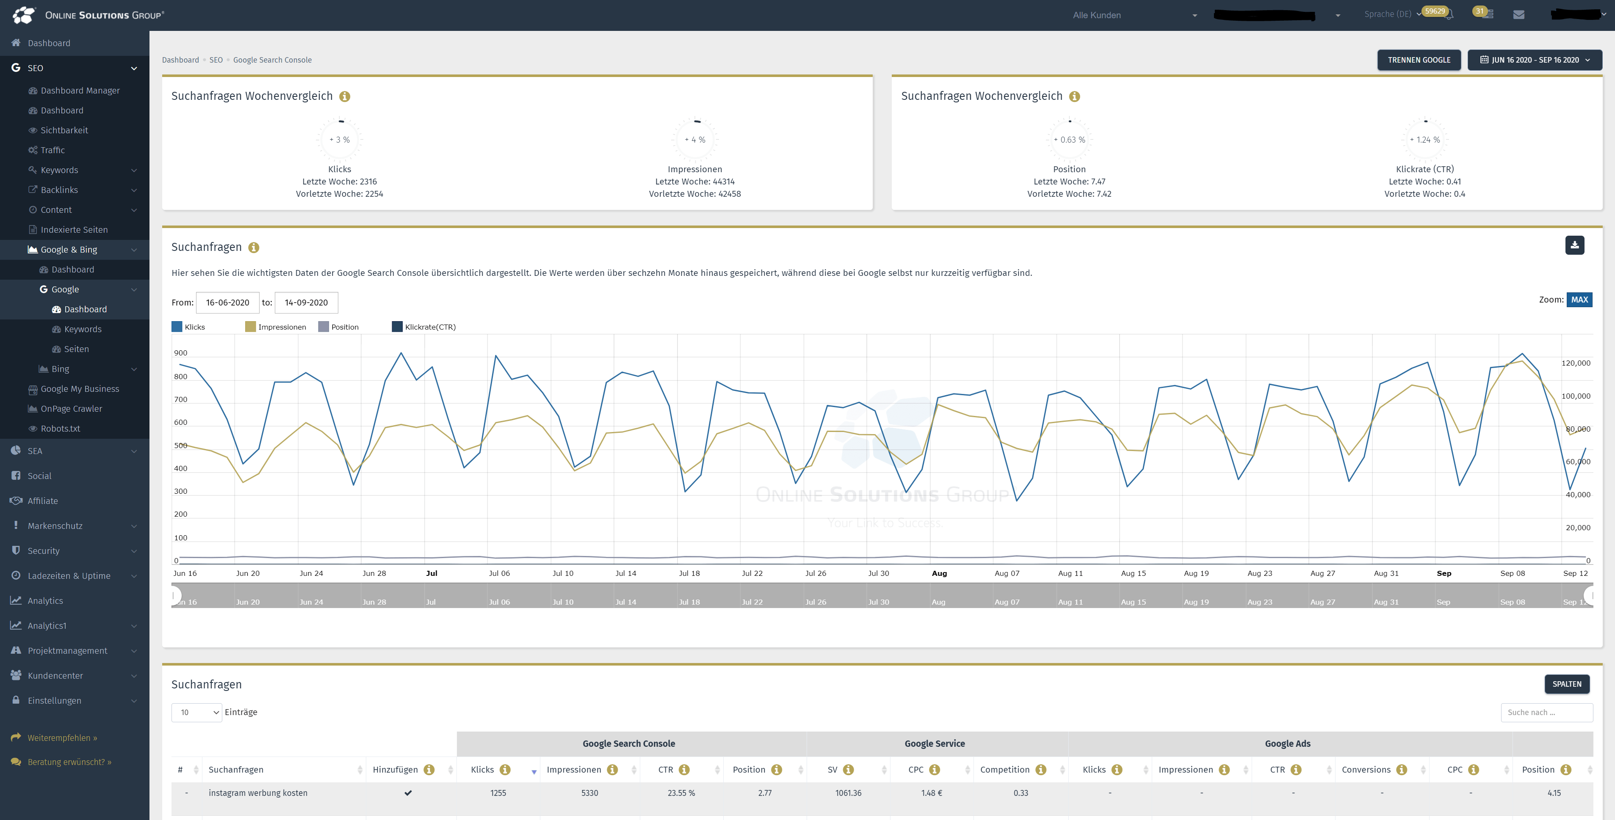Show info icon beside Suchanfragen chart title
The height and width of the screenshot is (820, 1615).
point(254,248)
